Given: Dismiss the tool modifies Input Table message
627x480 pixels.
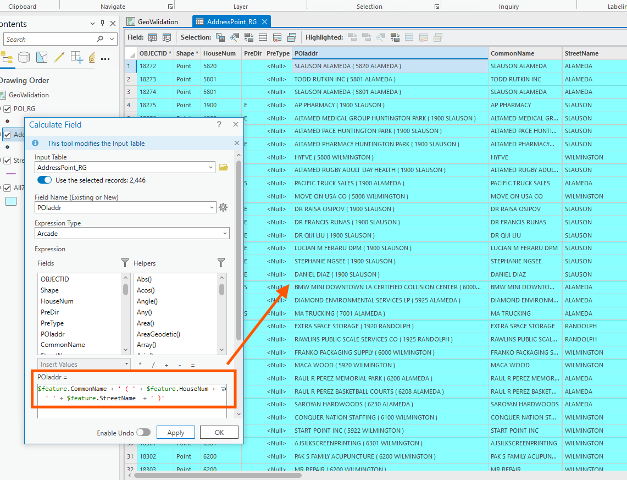Looking at the screenshot, I should [237, 143].
